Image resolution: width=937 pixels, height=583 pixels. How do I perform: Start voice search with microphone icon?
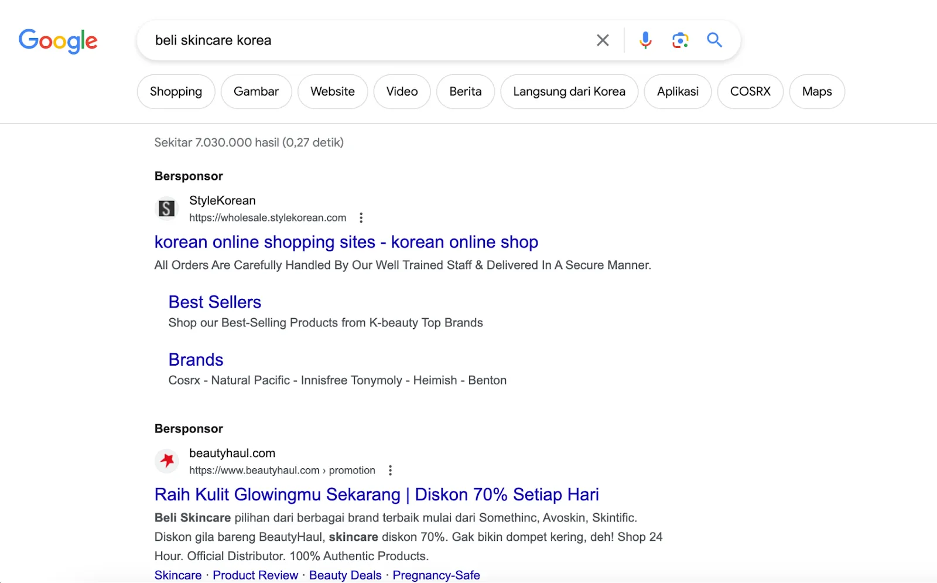point(645,40)
